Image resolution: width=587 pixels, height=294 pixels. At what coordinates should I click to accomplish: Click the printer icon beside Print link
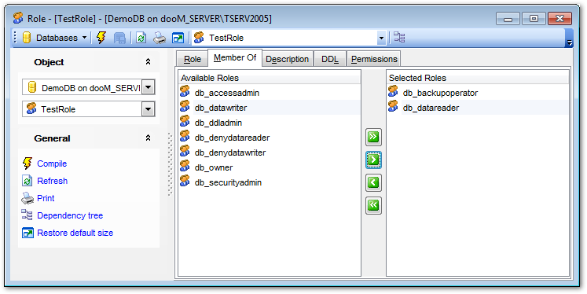point(28,198)
